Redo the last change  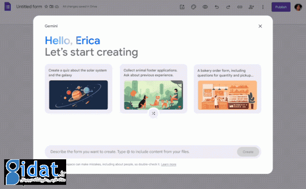point(228,7)
